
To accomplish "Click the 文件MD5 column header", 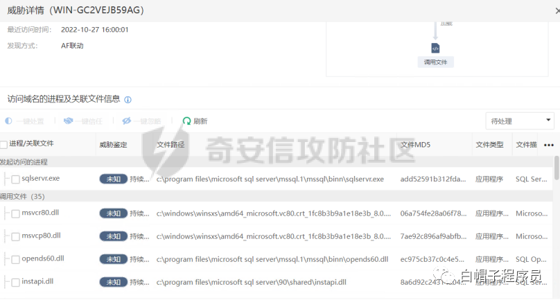I will [x=415, y=145].
